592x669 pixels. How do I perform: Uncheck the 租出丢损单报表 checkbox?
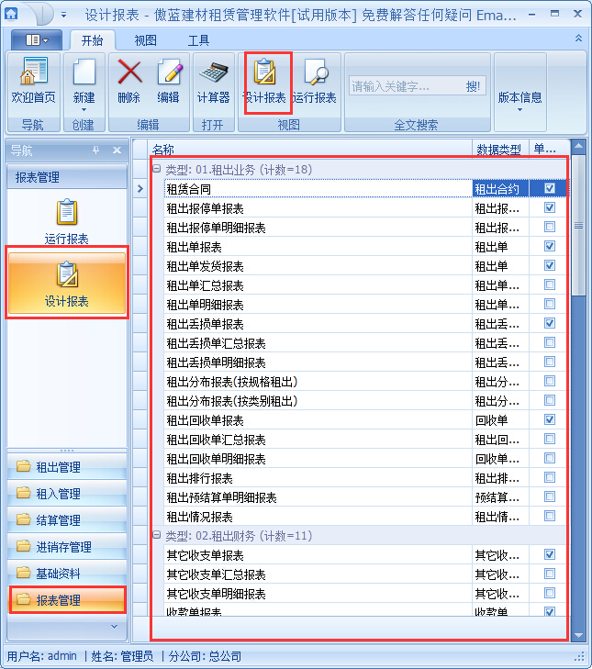pyautogui.click(x=549, y=323)
